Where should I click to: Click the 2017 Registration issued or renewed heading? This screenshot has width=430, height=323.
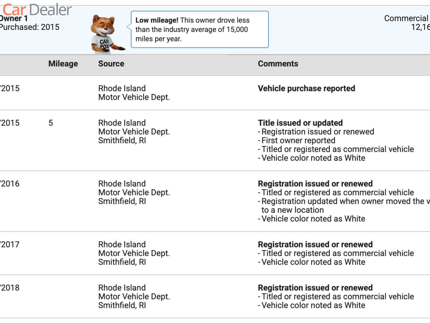click(315, 245)
